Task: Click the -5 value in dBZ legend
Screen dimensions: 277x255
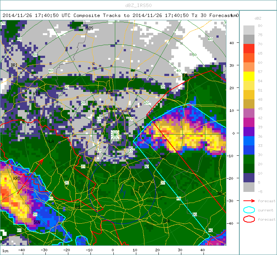Action: pyautogui.click(x=260, y=192)
